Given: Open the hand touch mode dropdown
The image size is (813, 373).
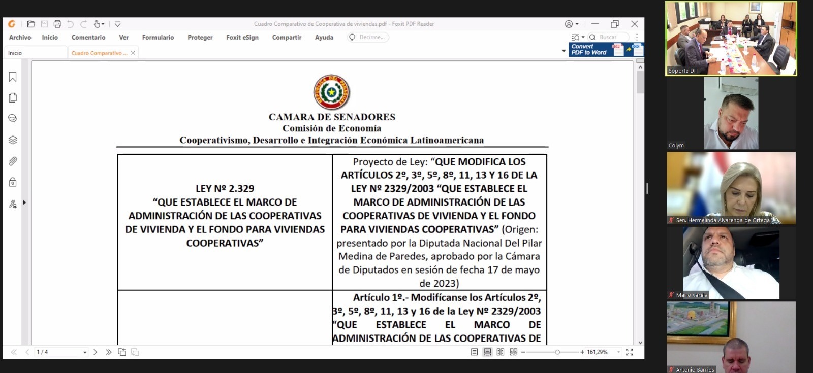Looking at the screenshot, I should pyautogui.click(x=99, y=24).
